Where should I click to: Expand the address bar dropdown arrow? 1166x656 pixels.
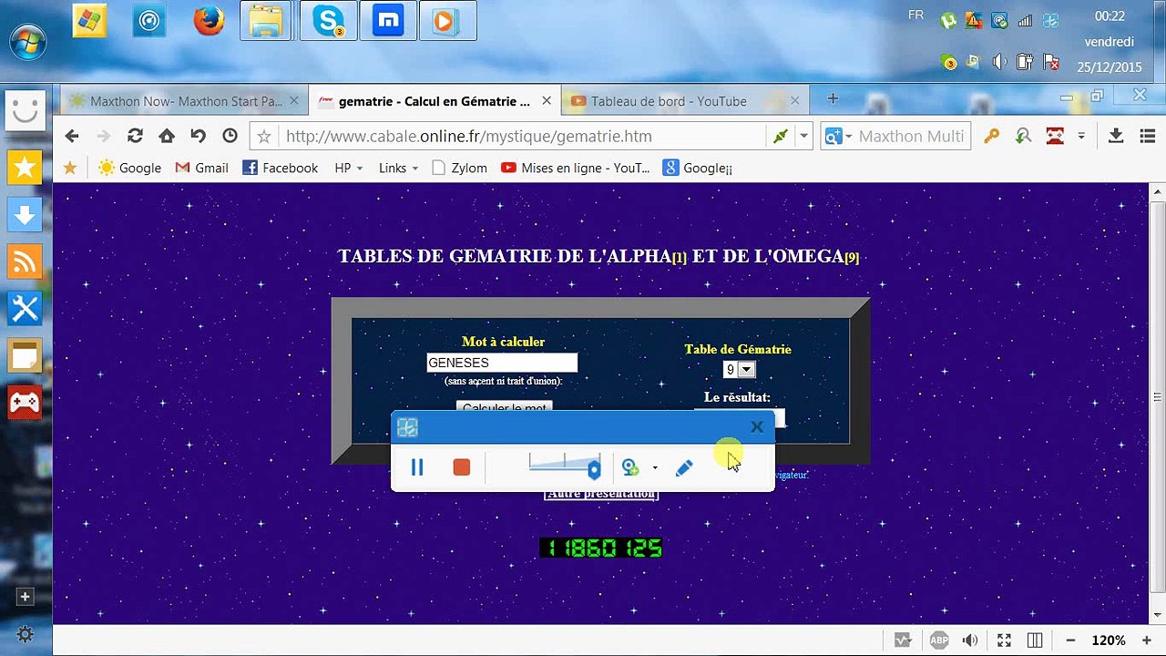[x=803, y=136]
